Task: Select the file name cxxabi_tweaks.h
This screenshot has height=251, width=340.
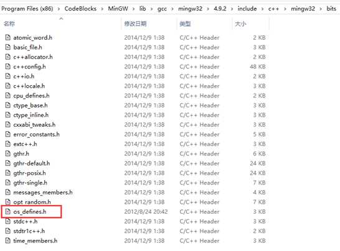Action: coord(34,125)
